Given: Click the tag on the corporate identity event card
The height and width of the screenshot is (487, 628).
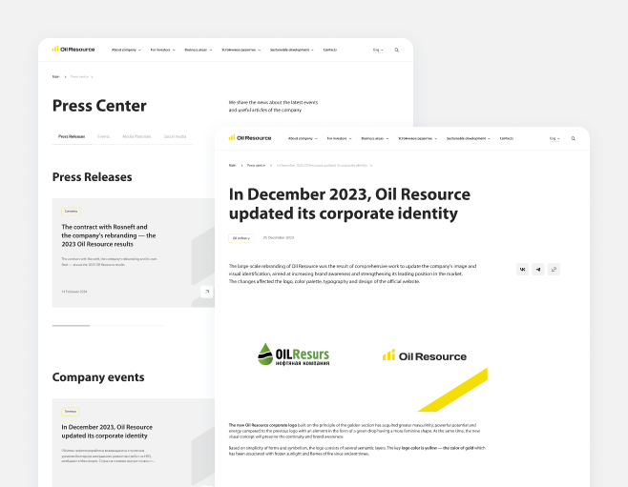Looking at the screenshot, I should 71,412.
